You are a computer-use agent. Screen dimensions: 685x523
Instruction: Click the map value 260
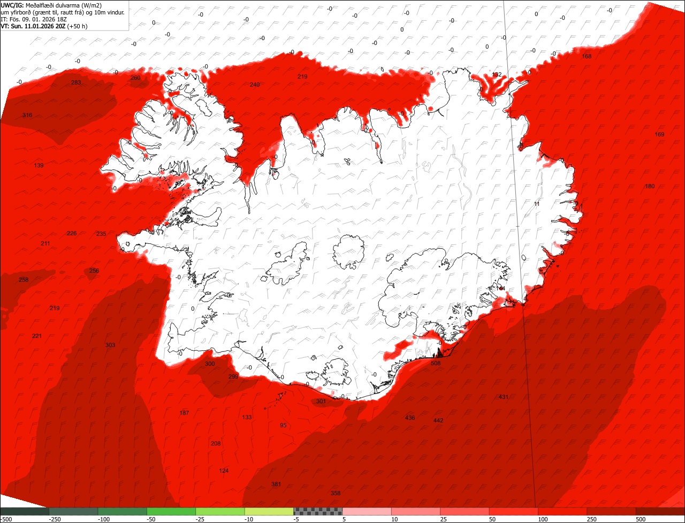(x=135, y=78)
